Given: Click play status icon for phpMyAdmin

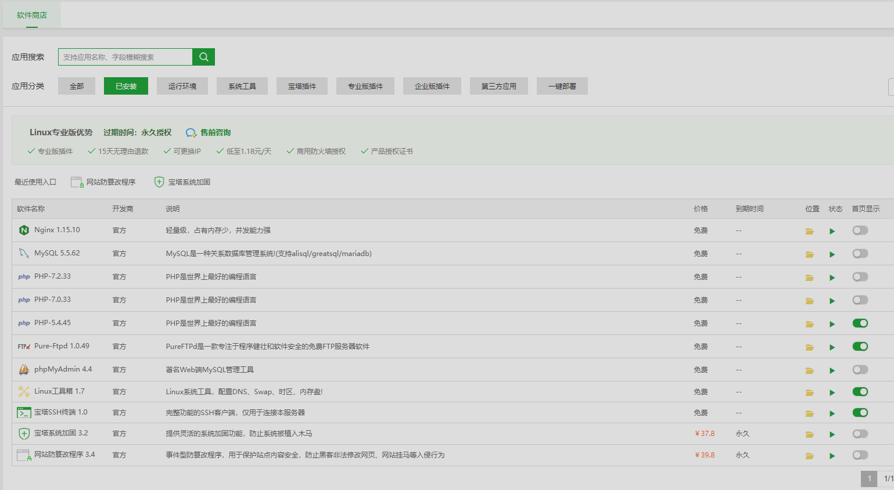Looking at the screenshot, I should [x=832, y=370].
